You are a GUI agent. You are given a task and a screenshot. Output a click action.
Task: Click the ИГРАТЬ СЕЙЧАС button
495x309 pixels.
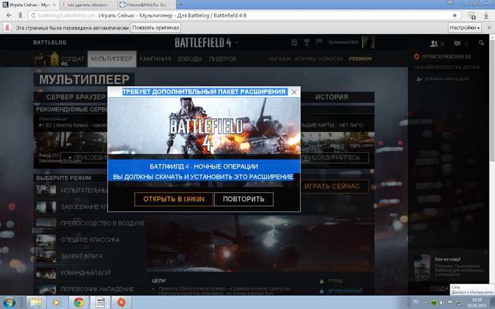[332, 187]
